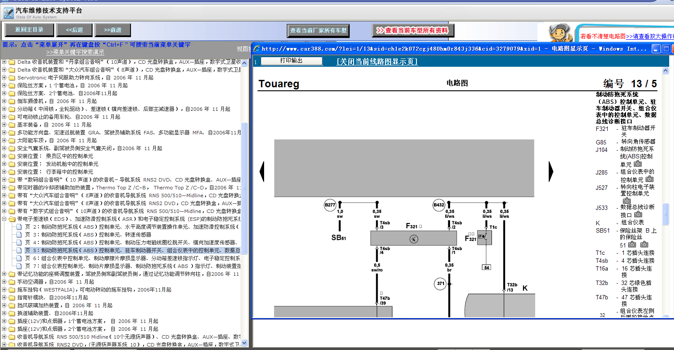Click the B432 connection circle in the diagram

[x=439, y=205]
